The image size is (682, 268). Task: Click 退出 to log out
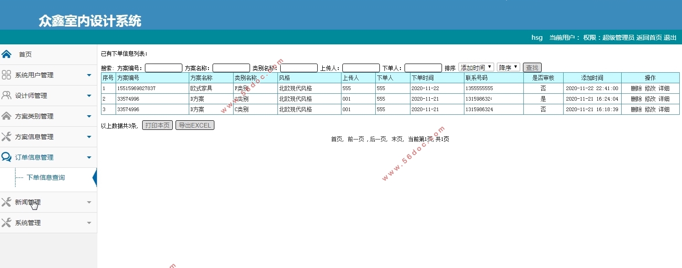670,38
